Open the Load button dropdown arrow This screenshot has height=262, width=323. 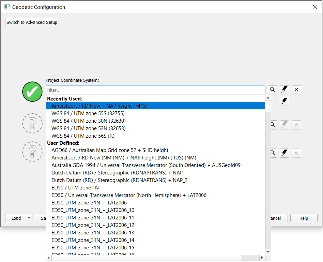(29, 218)
